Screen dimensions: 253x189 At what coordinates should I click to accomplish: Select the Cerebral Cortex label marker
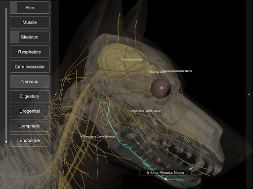click(x=132, y=60)
